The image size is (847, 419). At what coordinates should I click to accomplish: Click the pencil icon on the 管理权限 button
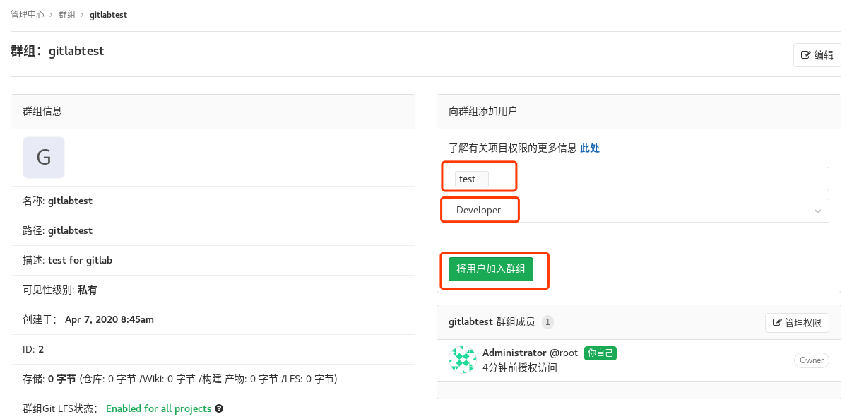click(x=776, y=322)
